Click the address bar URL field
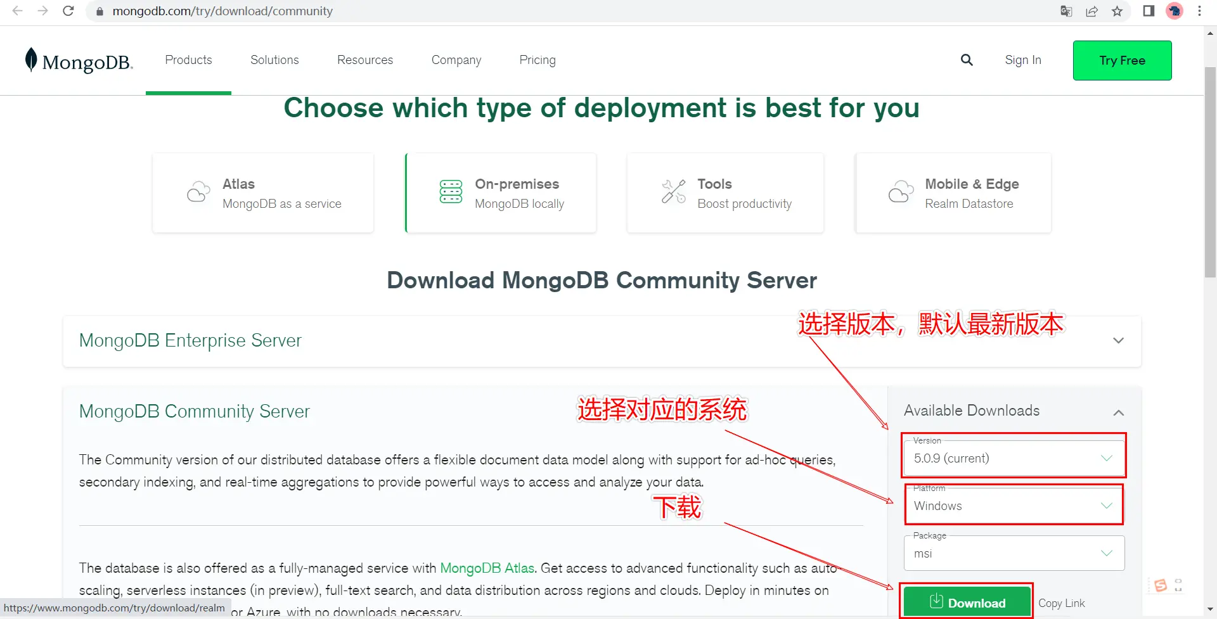Image resolution: width=1217 pixels, height=619 pixels. click(570, 11)
